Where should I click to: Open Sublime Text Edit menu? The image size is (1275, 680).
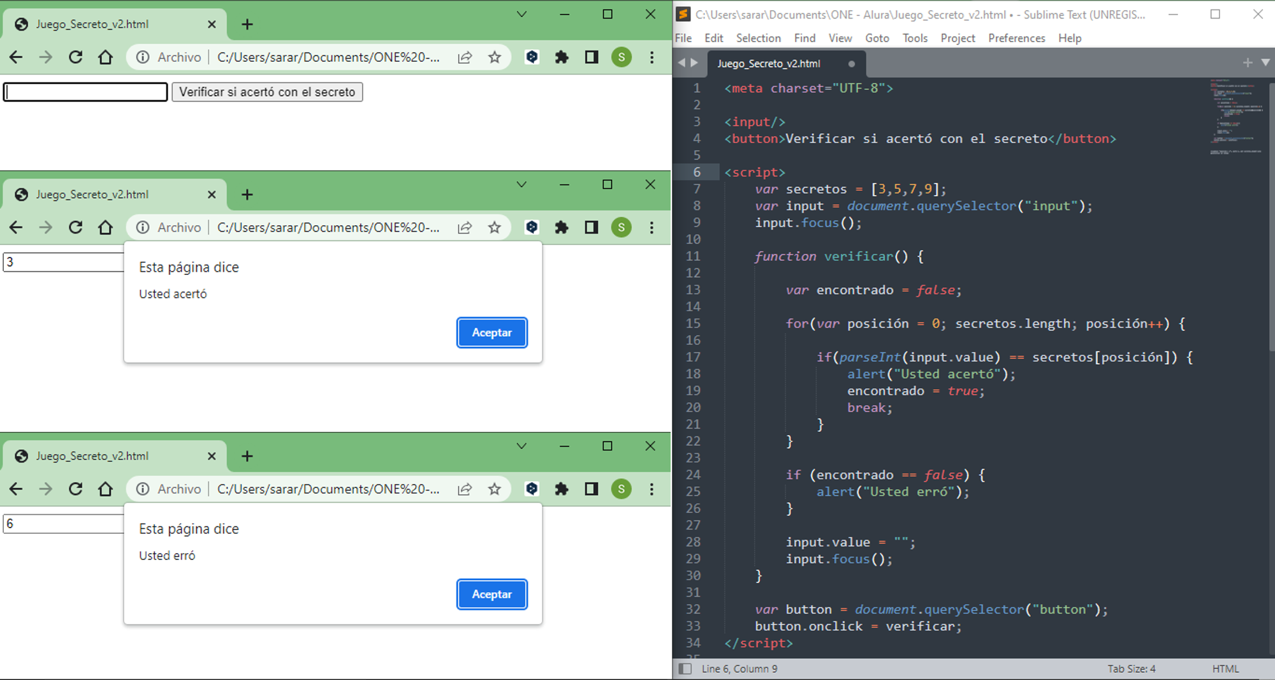tap(714, 38)
